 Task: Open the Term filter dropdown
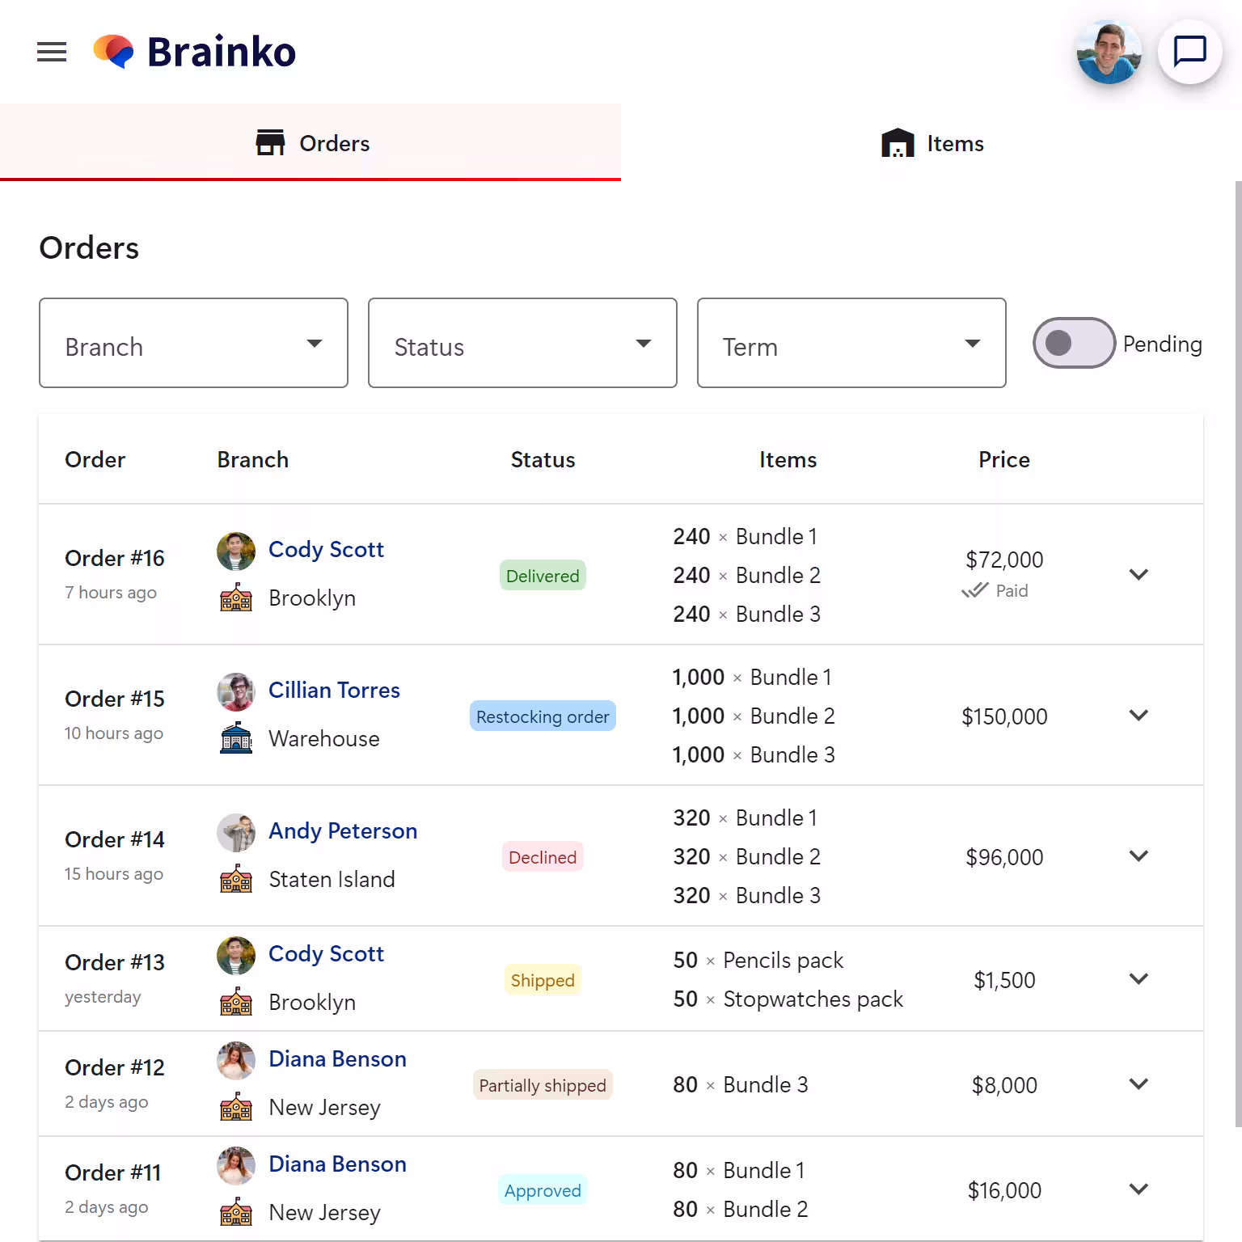click(x=851, y=343)
